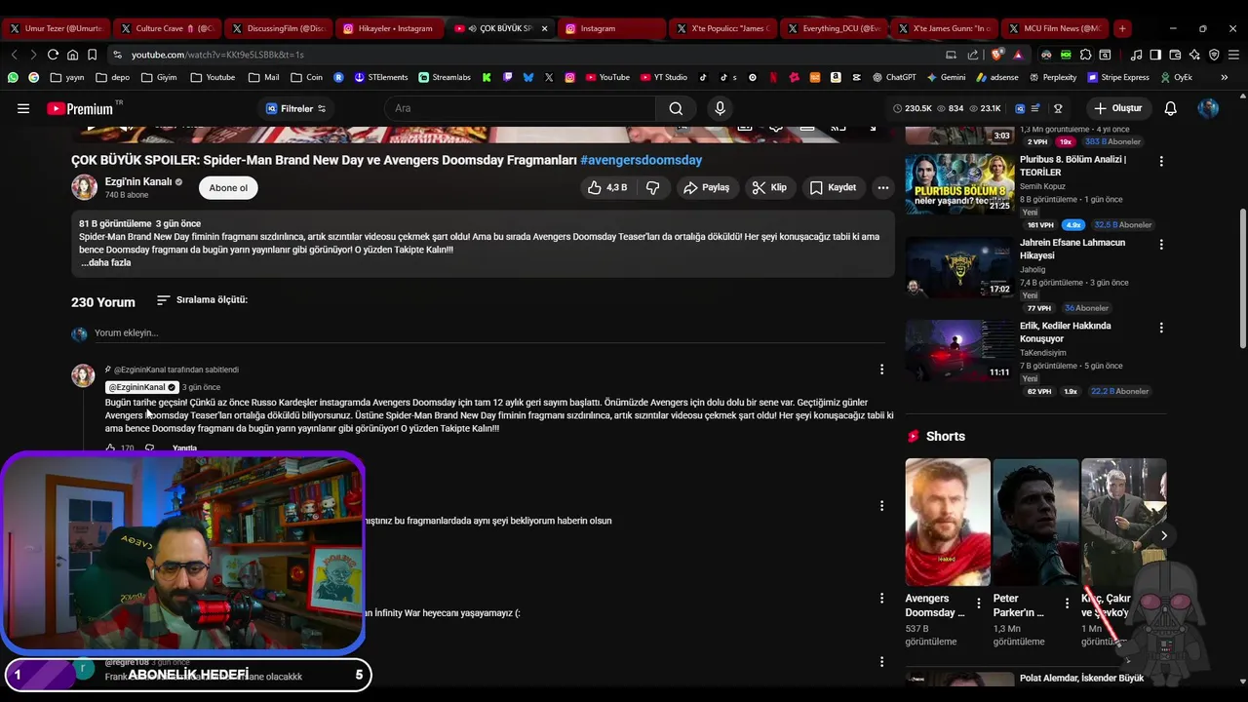
Task: Reload the page
Action: pos(53,55)
